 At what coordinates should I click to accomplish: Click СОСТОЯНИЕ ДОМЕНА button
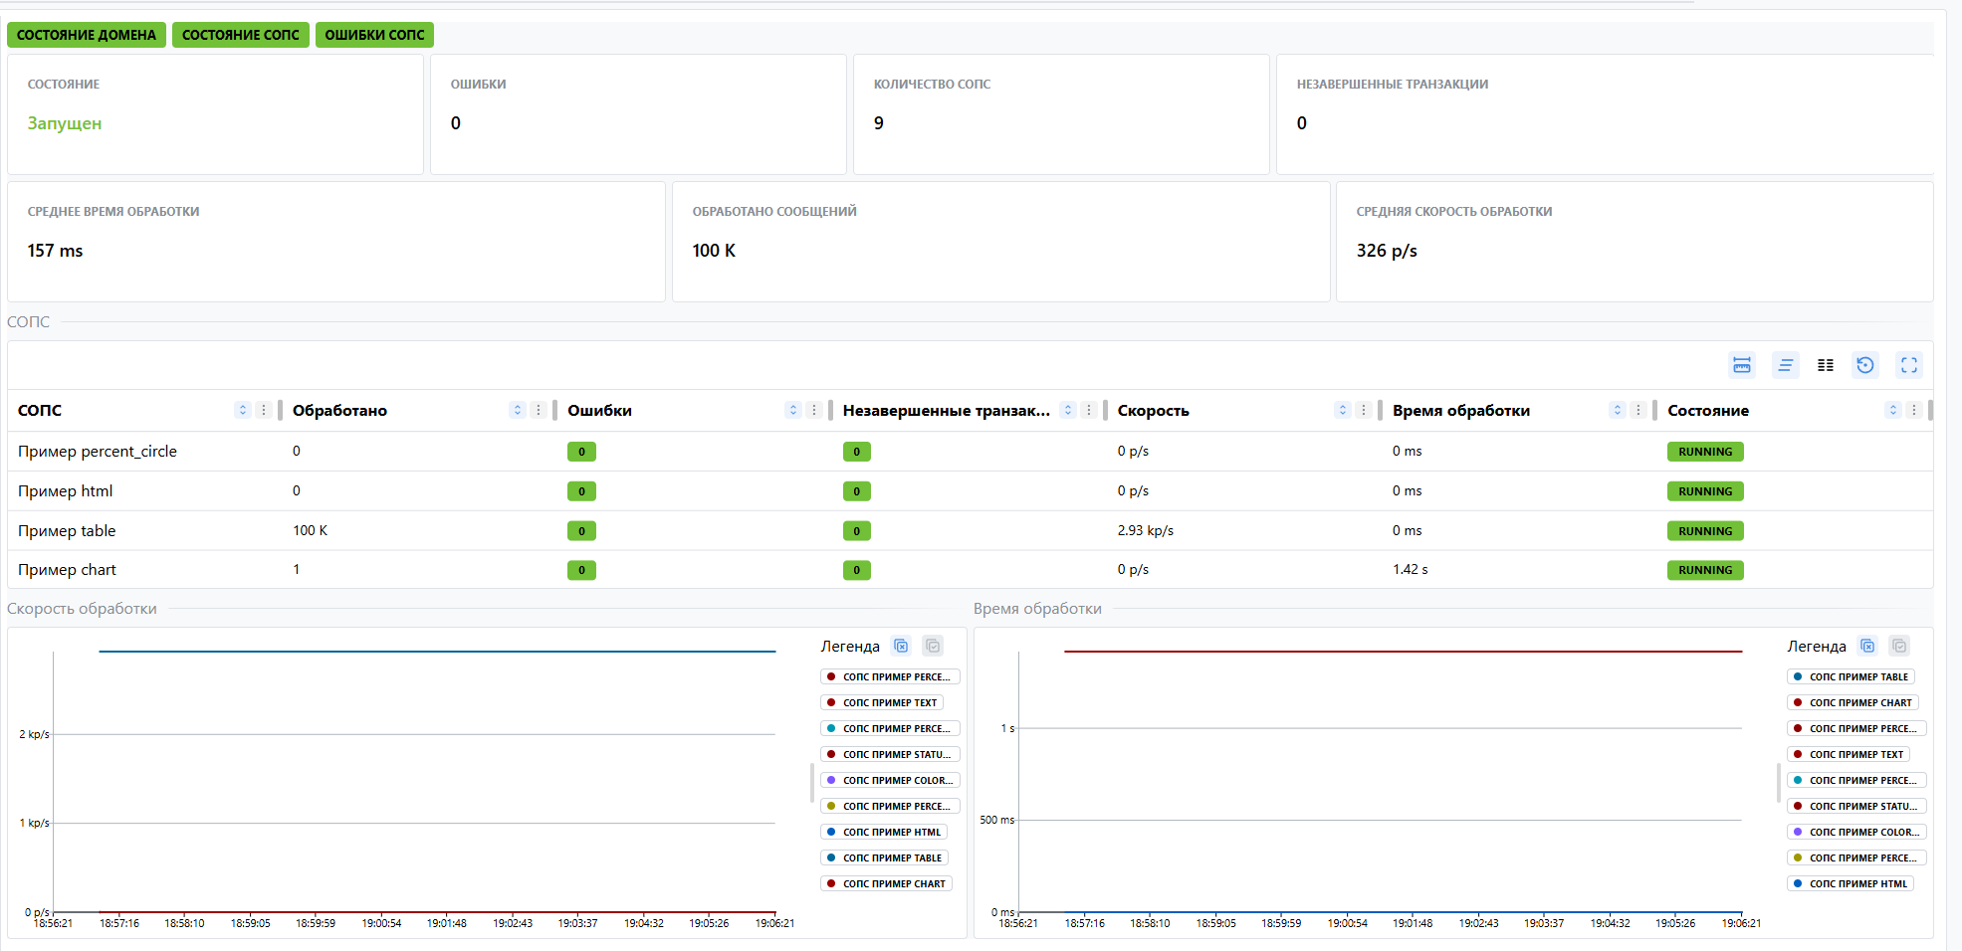point(87,35)
